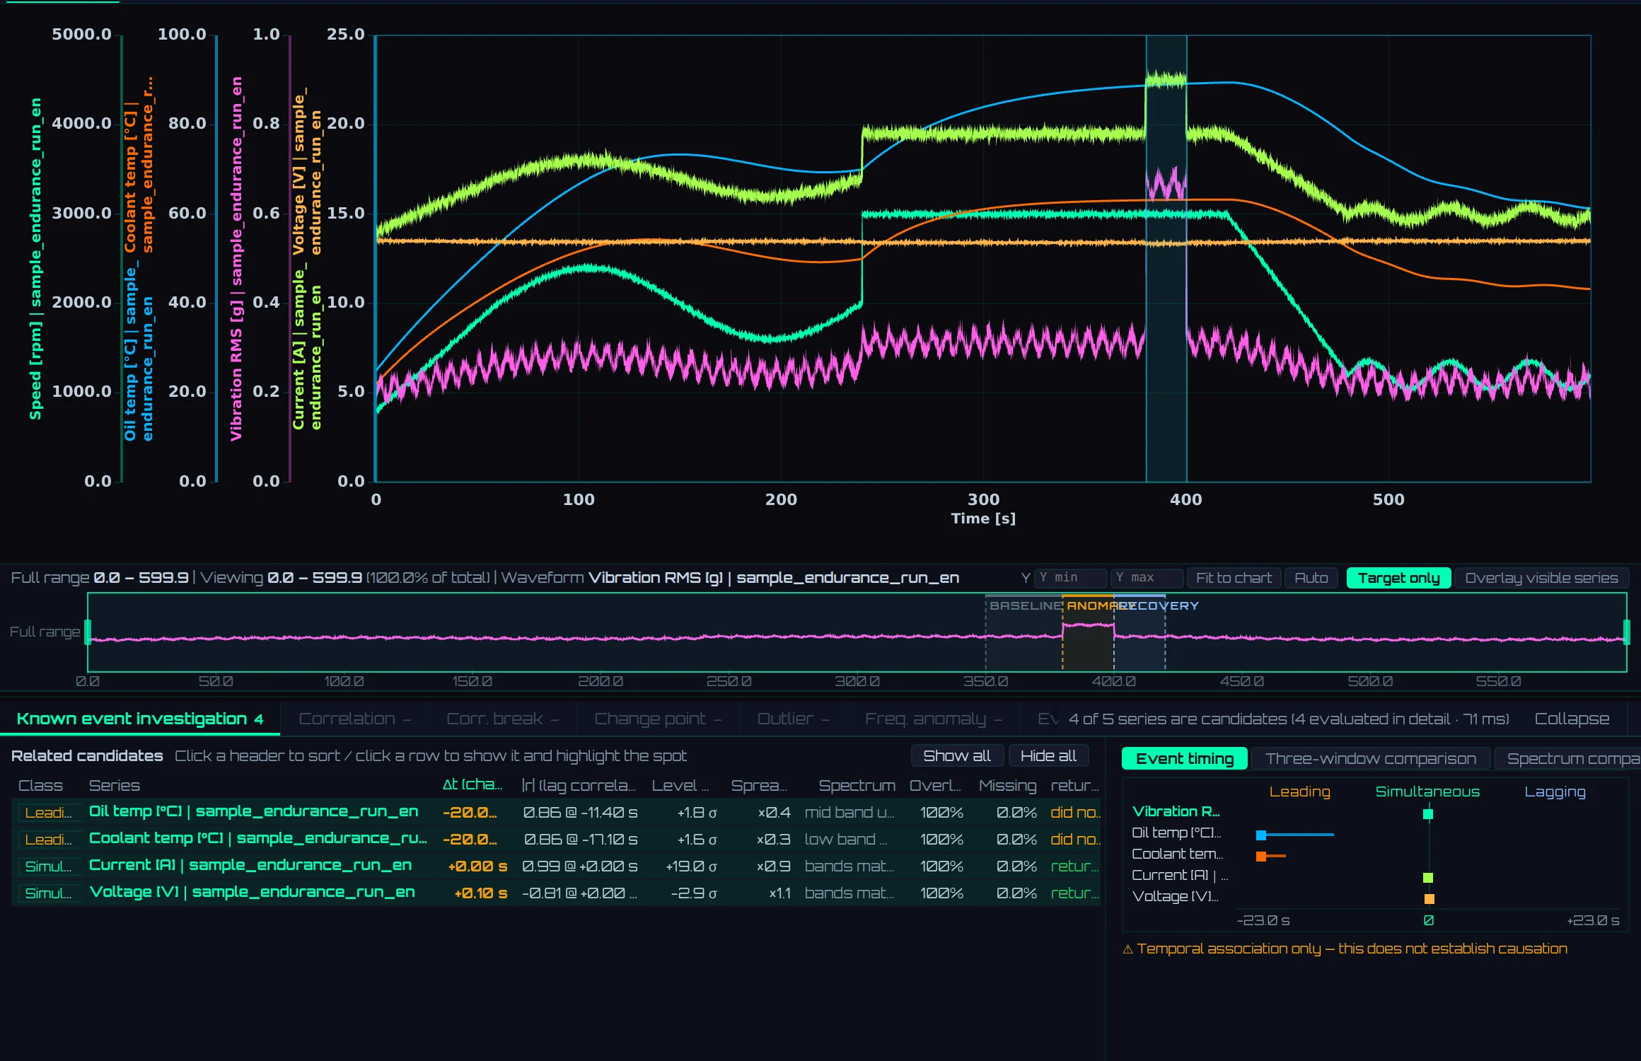1641x1061 pixels.
Task: Open the Outlier tab
Action: coord(795,719)
